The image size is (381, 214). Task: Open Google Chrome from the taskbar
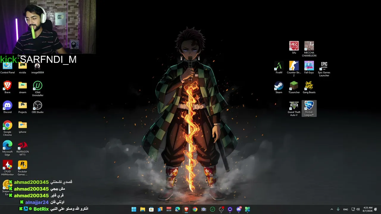tap(195, 209)
